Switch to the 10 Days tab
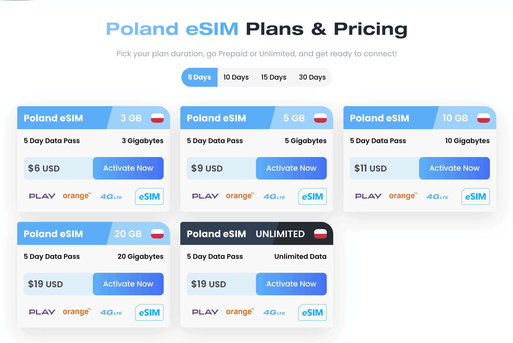513x343 pixels. 236,77
